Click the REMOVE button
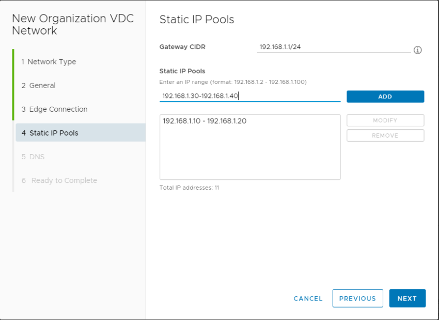 [x=385, y=135]
